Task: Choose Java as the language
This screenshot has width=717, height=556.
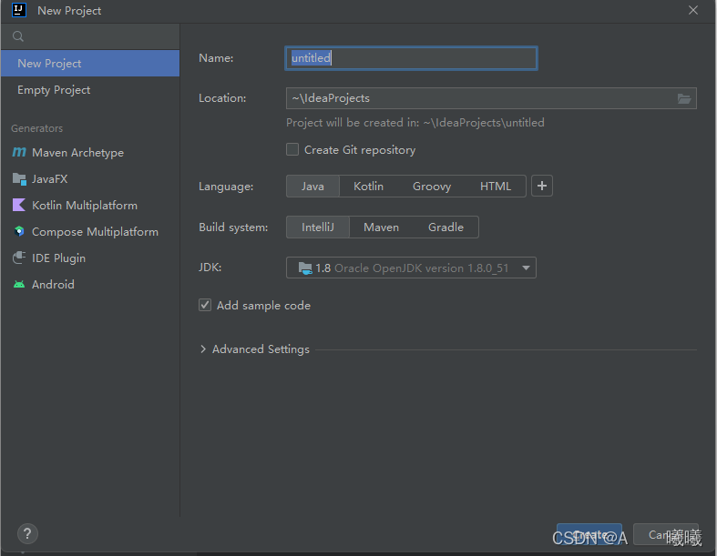Action: click(312, 186)
